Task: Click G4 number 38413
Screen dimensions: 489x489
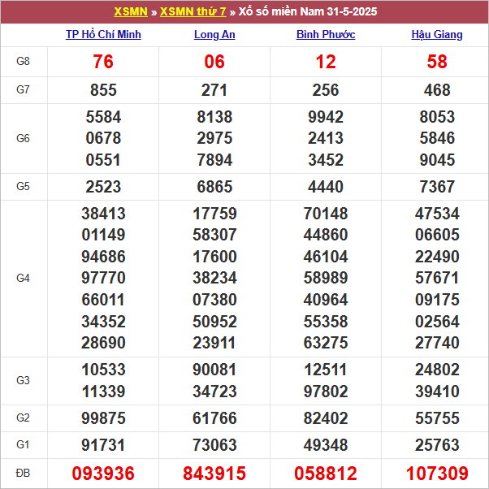Action: coord(103,214)
